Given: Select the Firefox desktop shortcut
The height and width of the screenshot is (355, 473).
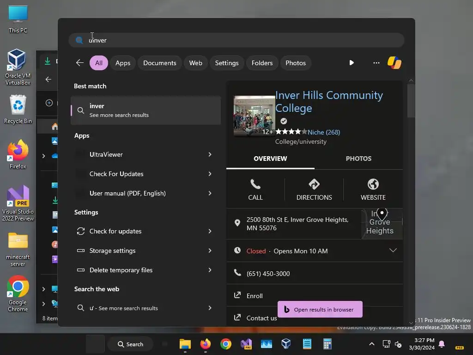Looking at the screenshot, I should click(x=18, y=154).
